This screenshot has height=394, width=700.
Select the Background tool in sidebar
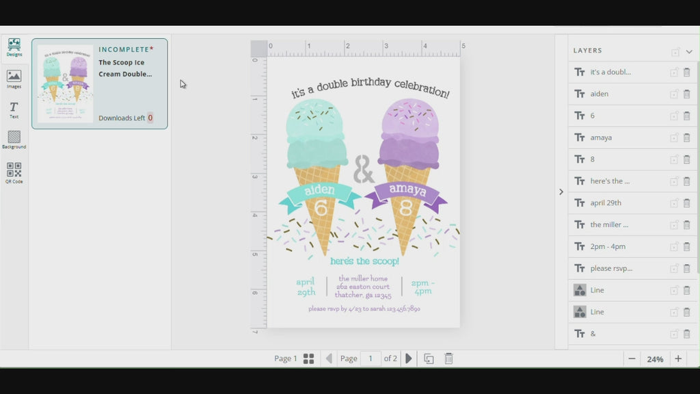tap(14, 140)
